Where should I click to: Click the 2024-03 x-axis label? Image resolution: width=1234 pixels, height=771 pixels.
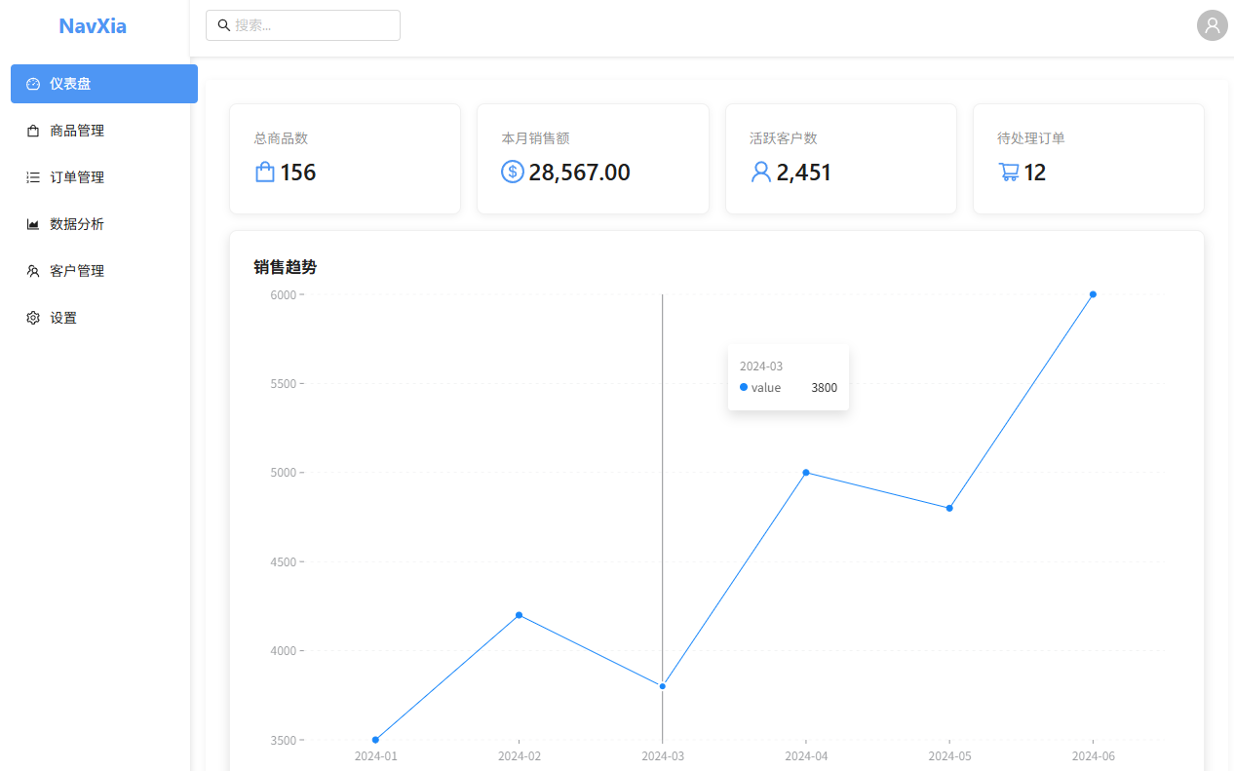click(x=663, y=755)
